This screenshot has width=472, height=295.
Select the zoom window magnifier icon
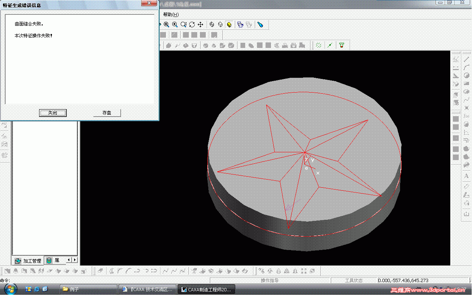point(166,25)
